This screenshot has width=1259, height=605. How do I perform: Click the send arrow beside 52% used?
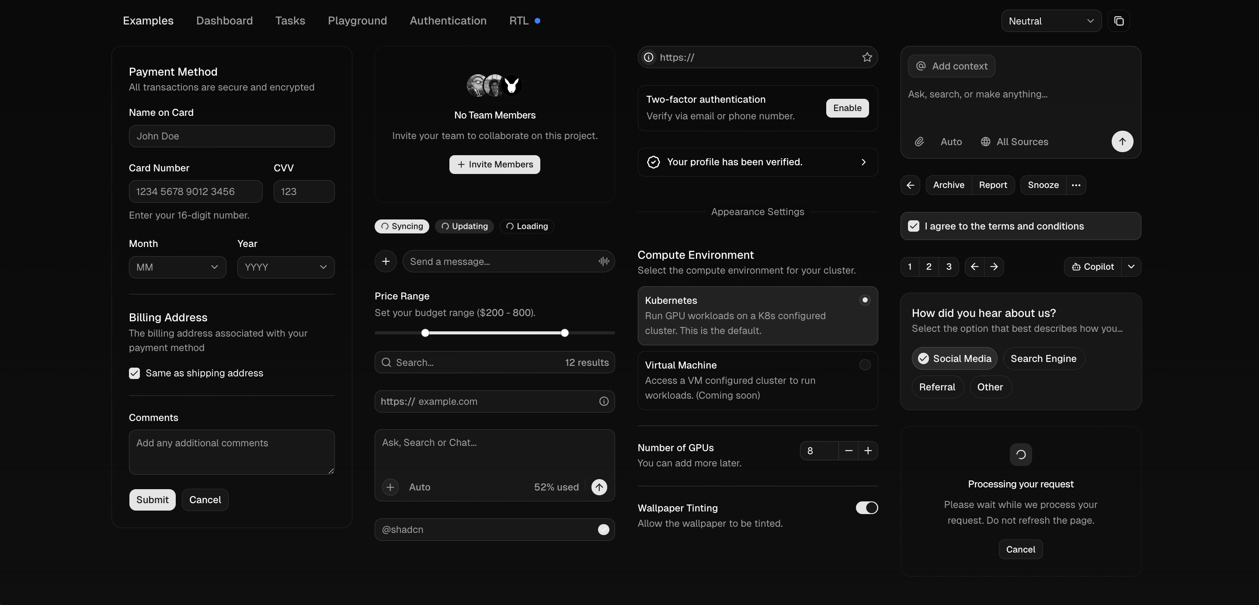coord(599,487)
